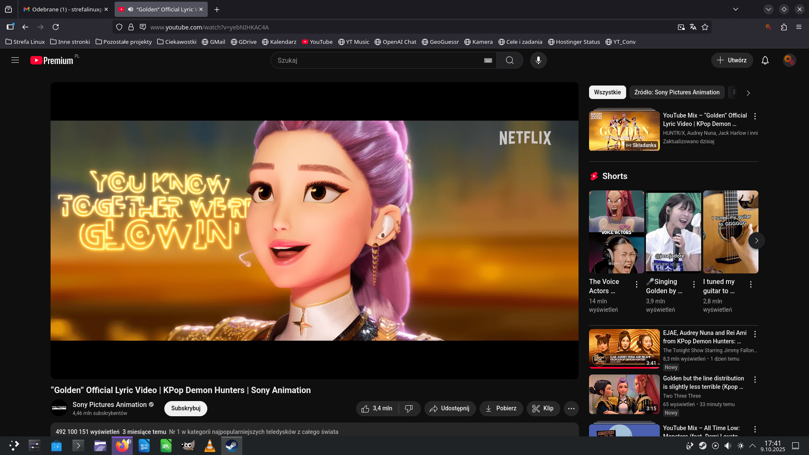Toggle the like button with 3,4 mln
This screenshot has height=455, width=809.
(377, 408)
